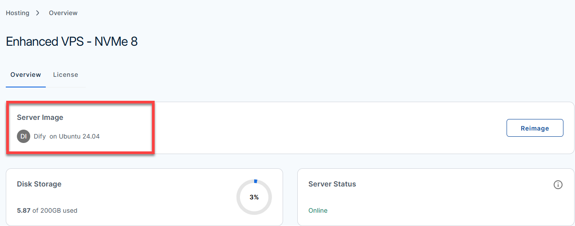Screen dimensions: 575x226
Task: Click the Disk Storage heading
Action: coord(39,184)
